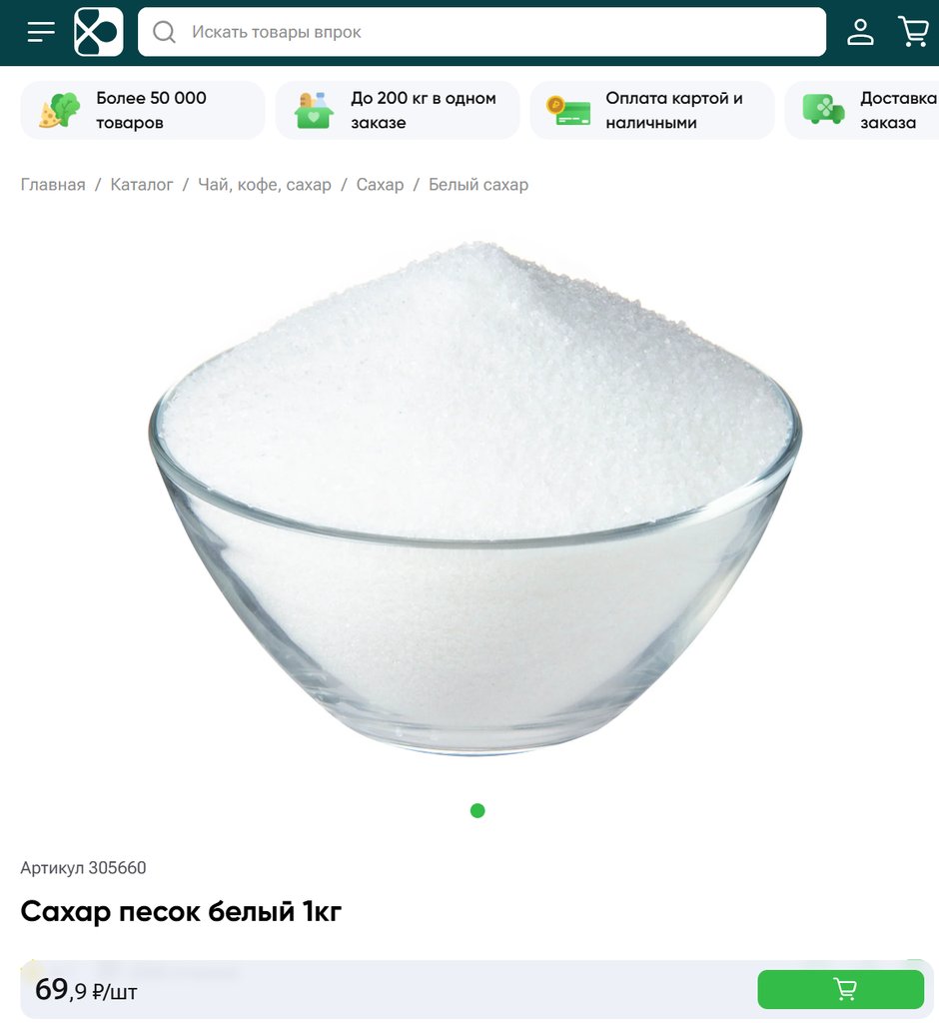Click the search magnifier icon
The image size is (939, 1023).
pos(164,32)
